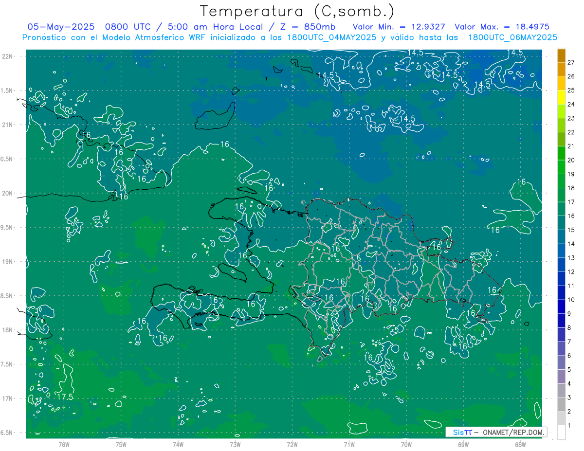Viewport: 584px width, 451px height.
Task: Click the latitude axis label '19N'
Action: tap(7, 262)
